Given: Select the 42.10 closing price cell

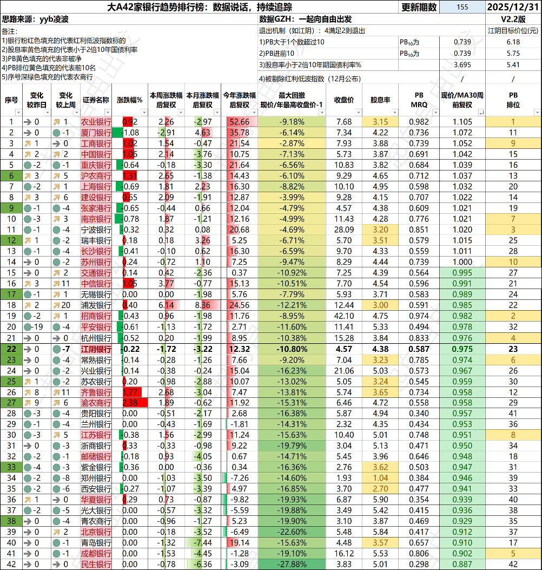Looking at the screenshot, I should [x=344, y=316].
